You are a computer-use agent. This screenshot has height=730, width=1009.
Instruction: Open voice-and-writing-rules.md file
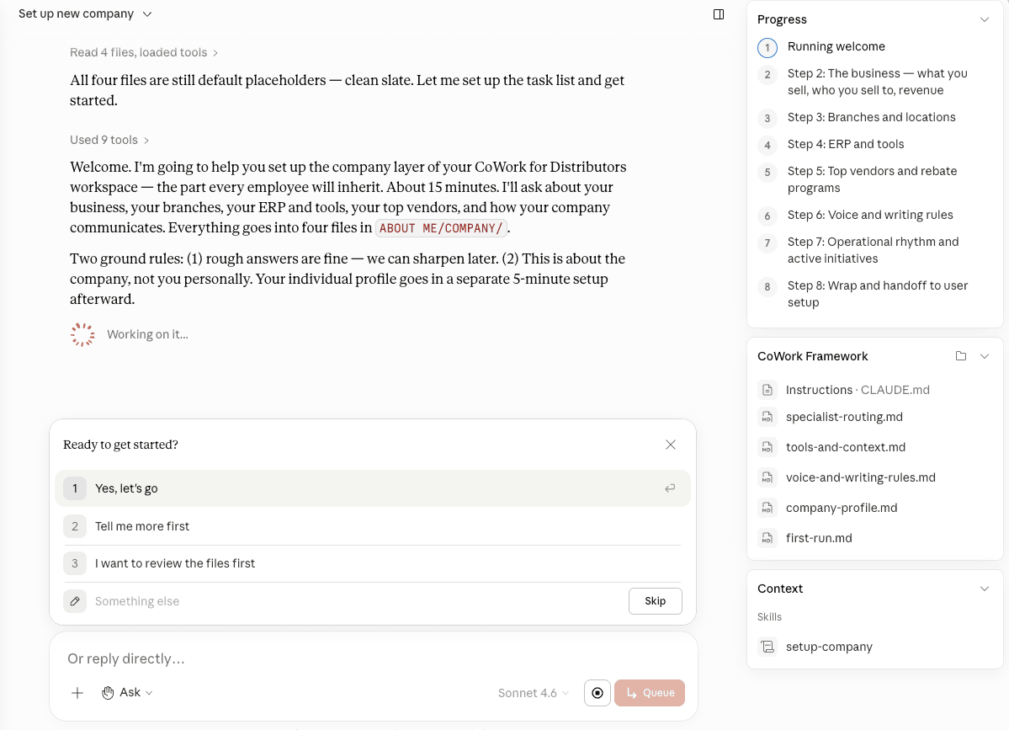pyautogui.click(x=860, y=477)
